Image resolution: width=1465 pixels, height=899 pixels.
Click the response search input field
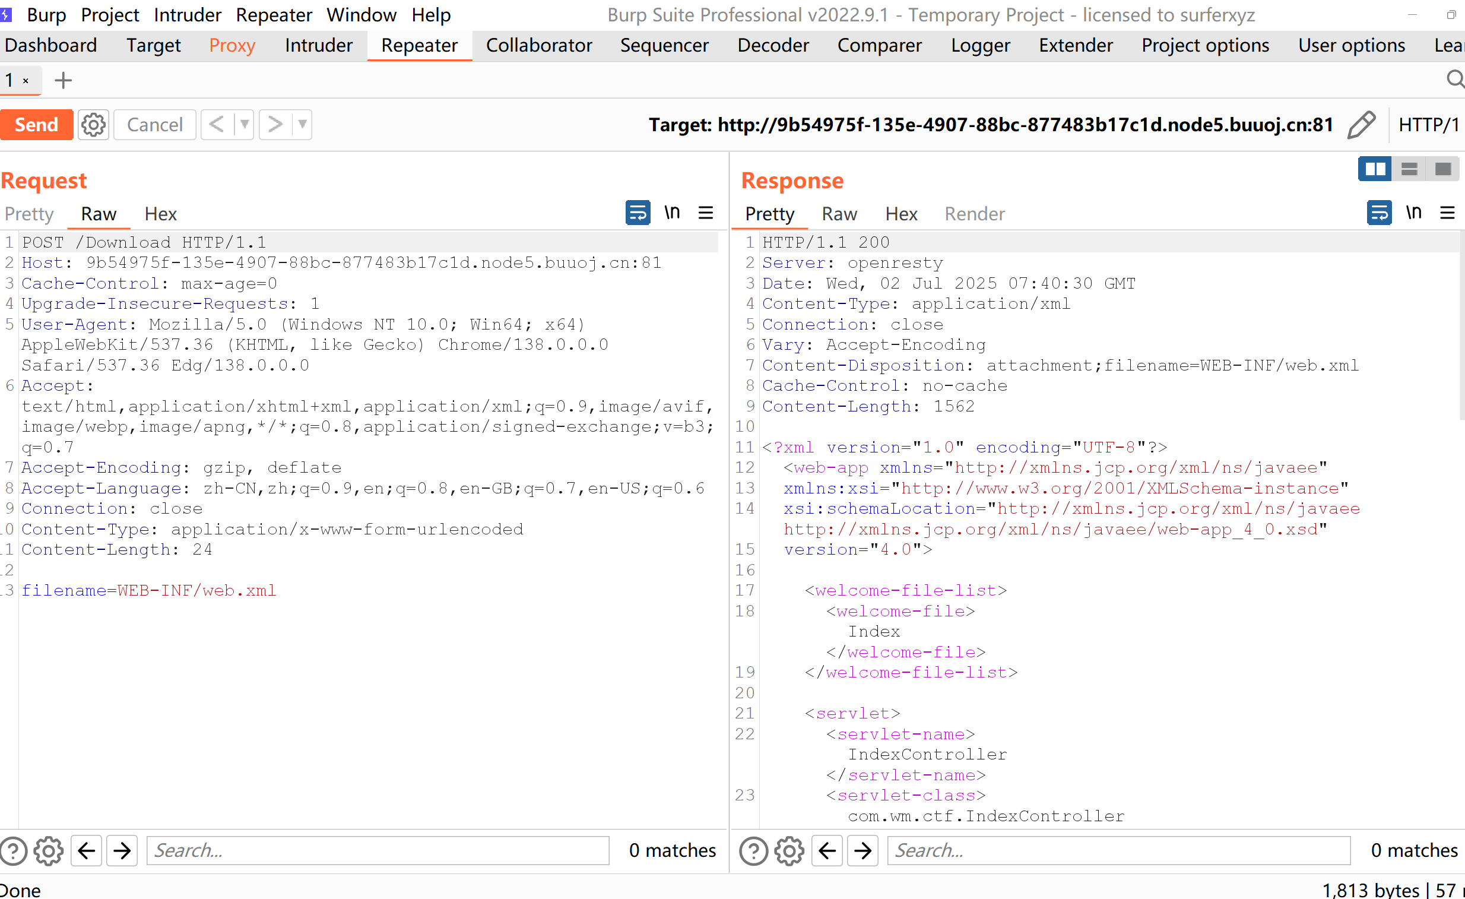click(1118, 851)
